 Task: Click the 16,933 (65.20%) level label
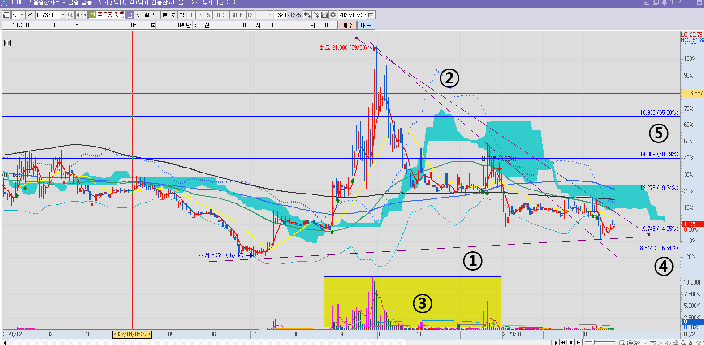[659, 112]
